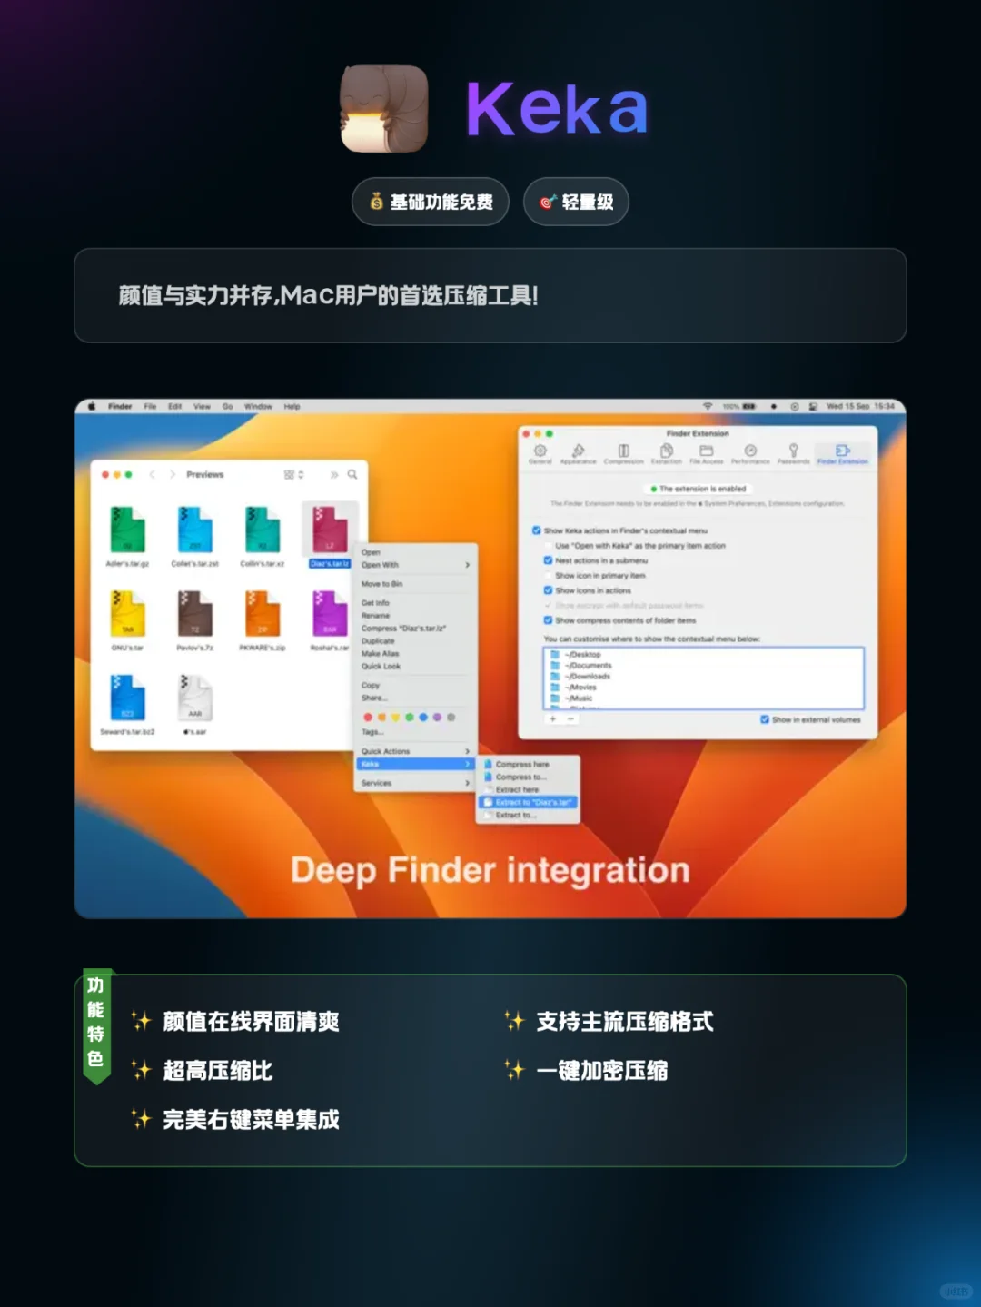Screen dimensions: 981x1307
Task: Open the Apple menu logo
Action: tap(92, 406)
